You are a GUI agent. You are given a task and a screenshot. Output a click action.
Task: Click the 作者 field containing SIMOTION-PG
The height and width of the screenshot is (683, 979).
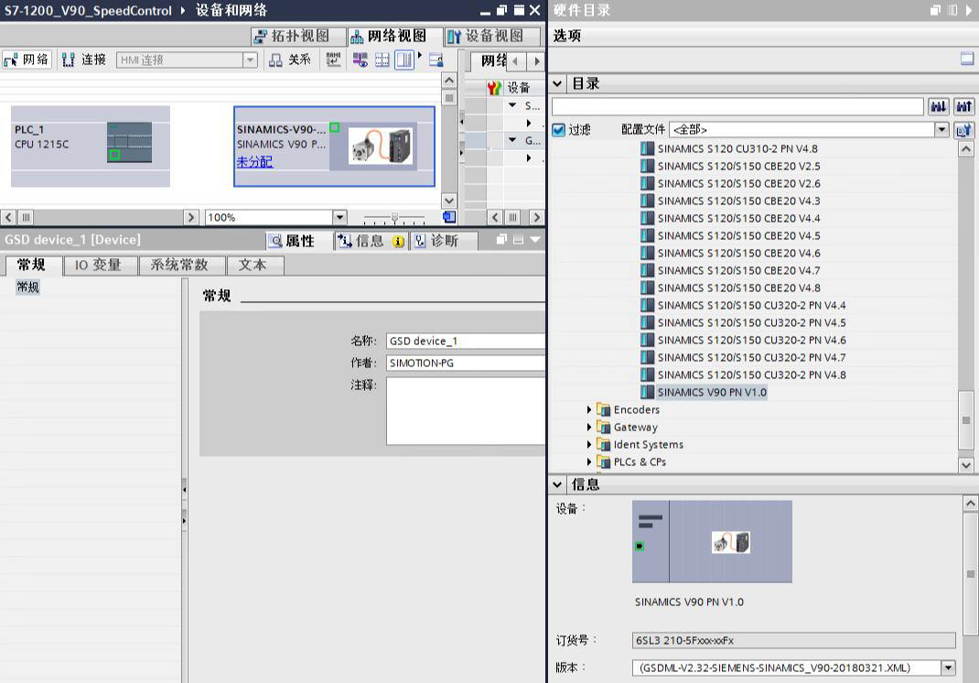[x=466, y=363]
